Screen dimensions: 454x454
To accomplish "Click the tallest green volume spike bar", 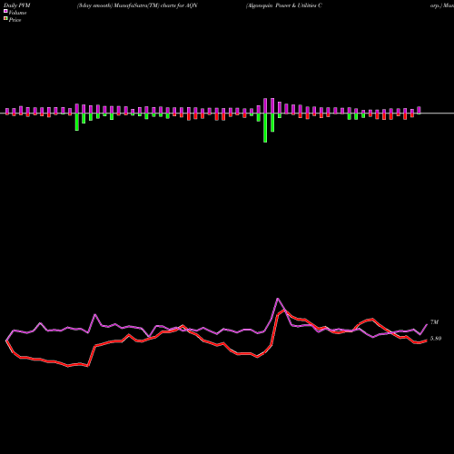I will (265, 128).
